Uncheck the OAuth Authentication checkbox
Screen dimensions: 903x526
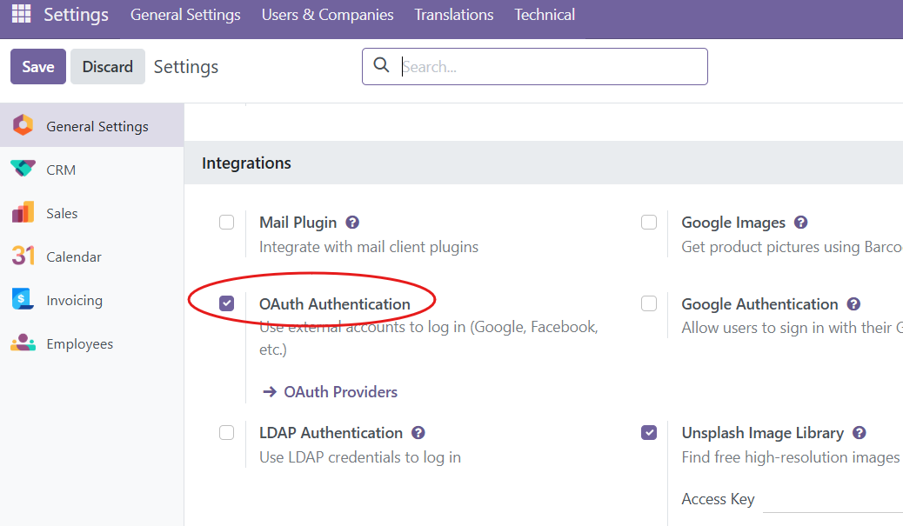(227, 303)
